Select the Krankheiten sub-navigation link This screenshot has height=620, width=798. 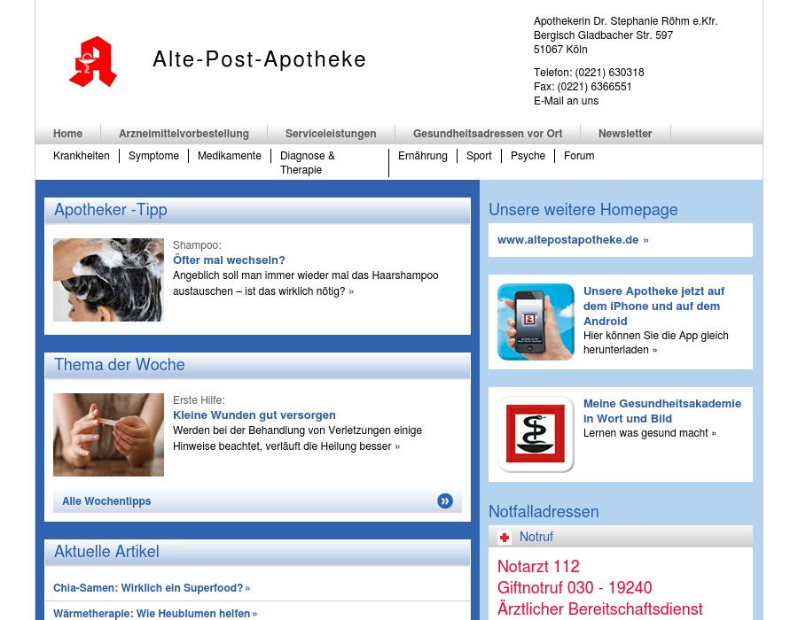point(82,156)
